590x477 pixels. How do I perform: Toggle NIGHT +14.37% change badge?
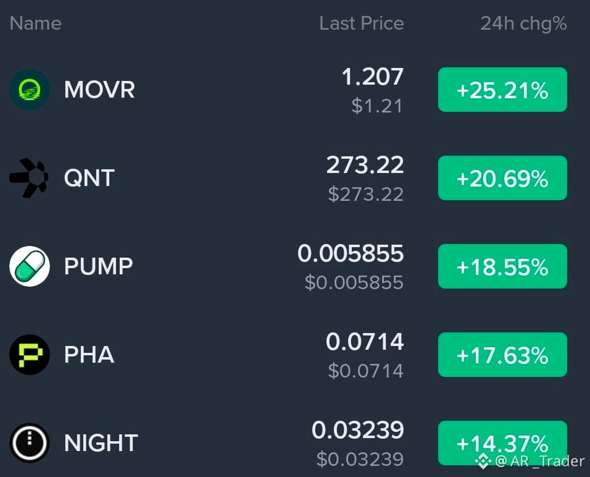click(502, 443)
